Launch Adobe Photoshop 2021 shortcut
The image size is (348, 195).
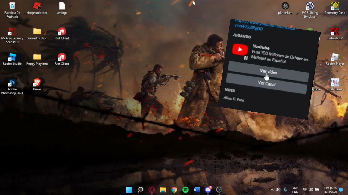(x=12, y=86)
